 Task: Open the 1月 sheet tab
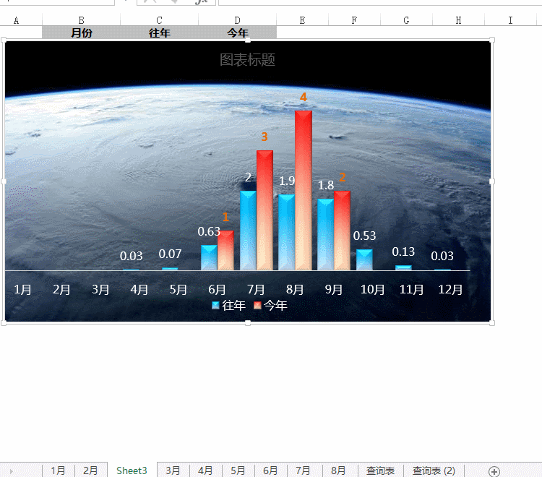tap(58, 470)
